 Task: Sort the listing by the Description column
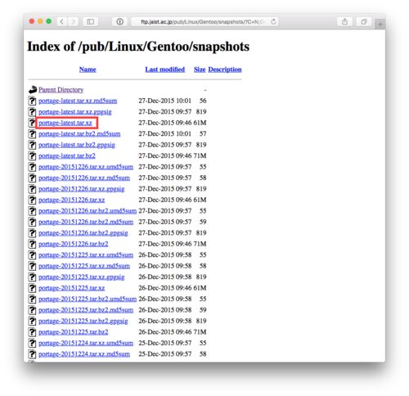click(x=225, y=70)
